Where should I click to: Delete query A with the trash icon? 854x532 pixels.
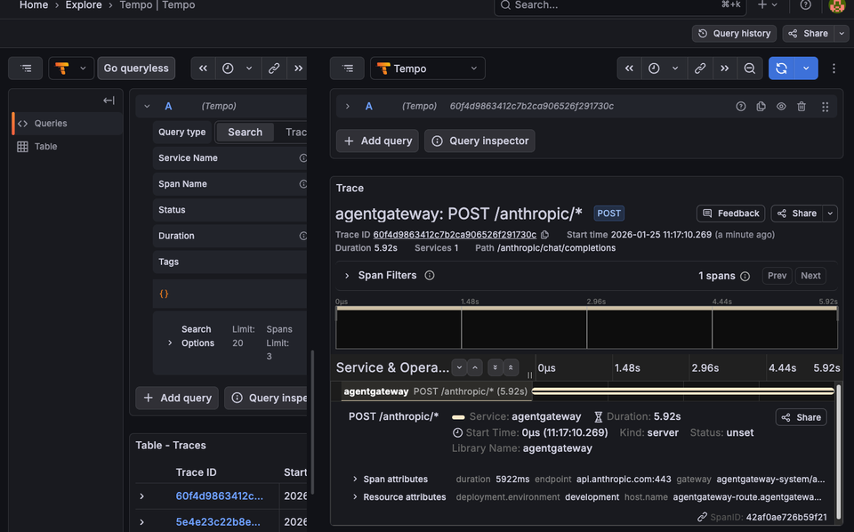(x=802, y=106)
